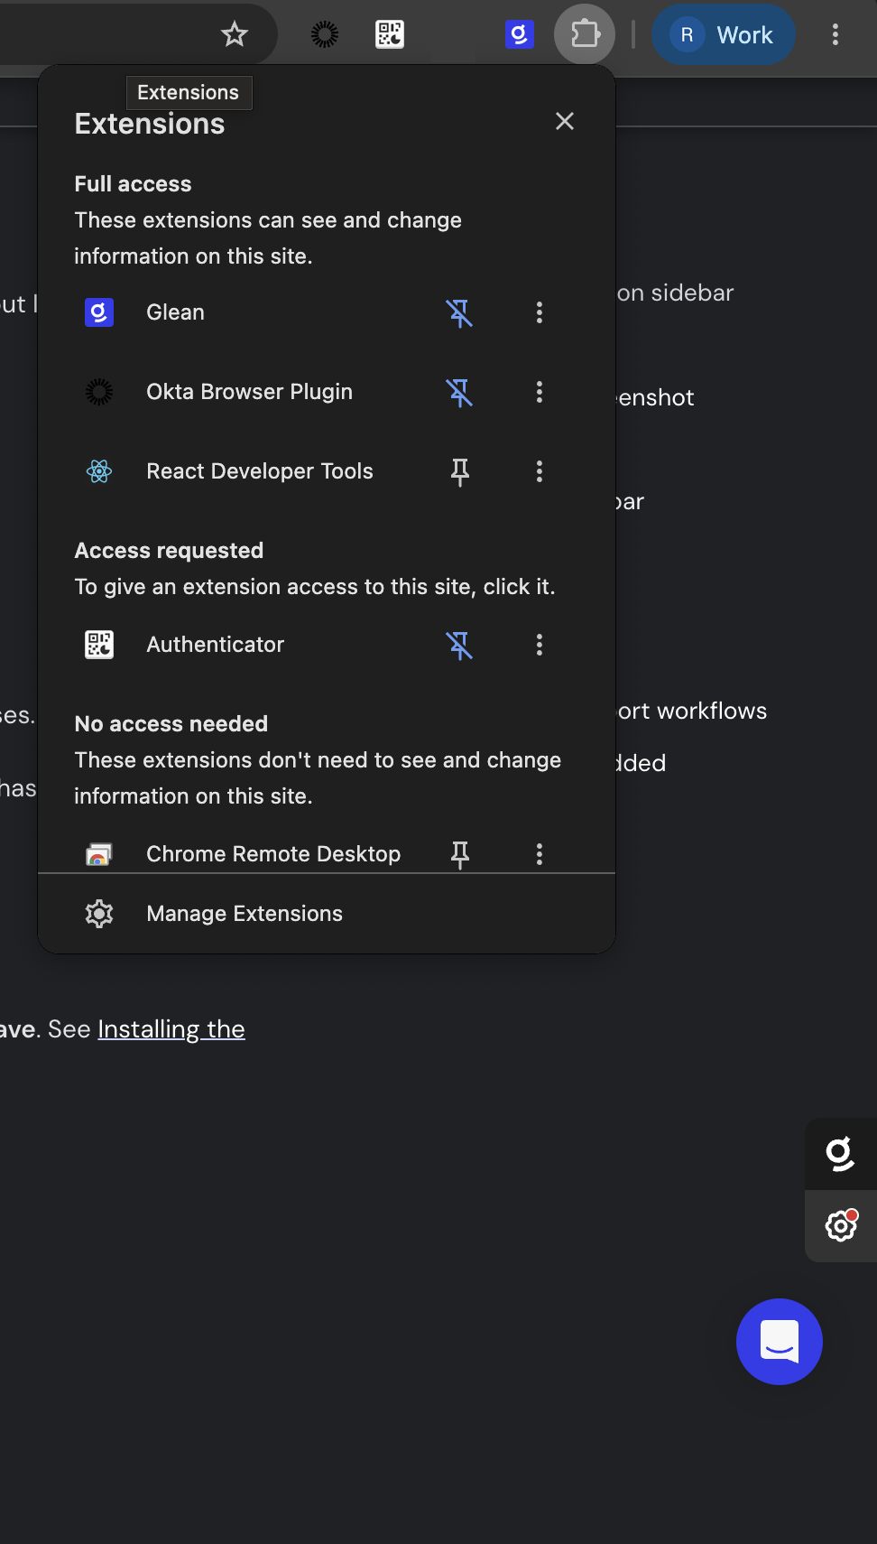The image size is (877, 1544).
Task: Pin Chrome Remote Desktop to the toolbar
Action: tap(459, 854)
